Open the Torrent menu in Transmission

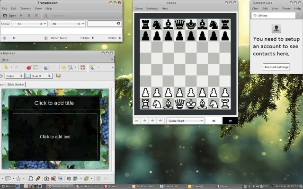point(25,9)
